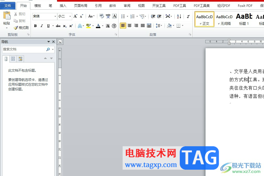
Task: Open the Asian layout dropdown
Action: coord(169,16)
